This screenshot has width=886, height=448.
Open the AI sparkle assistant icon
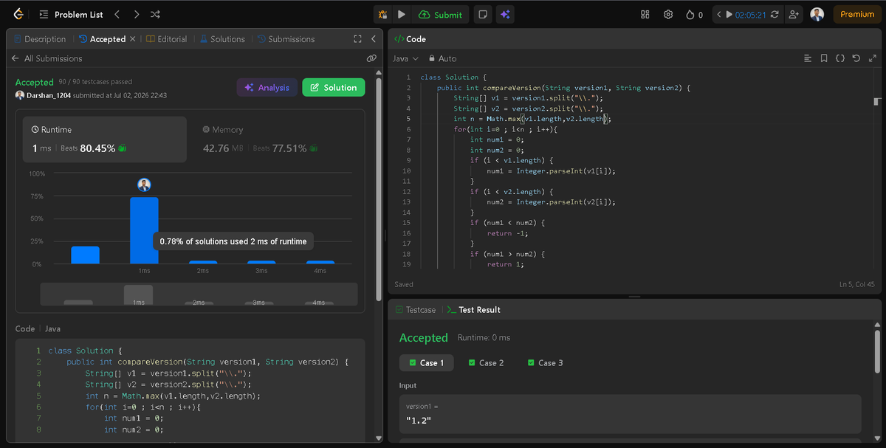[505, 15]
